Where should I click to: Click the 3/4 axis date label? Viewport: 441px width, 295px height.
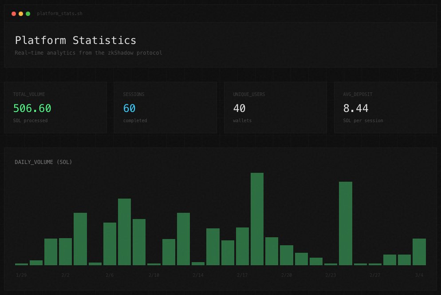click(x=419, y=275)
